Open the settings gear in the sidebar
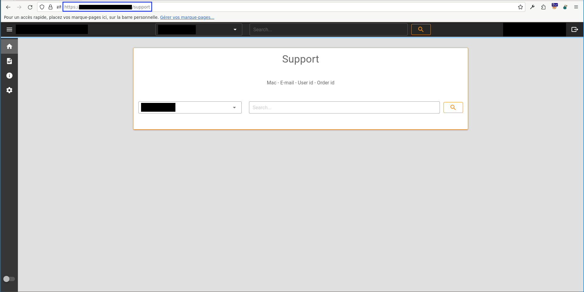Viewport: 584px width, 292px height. [9, 90]
